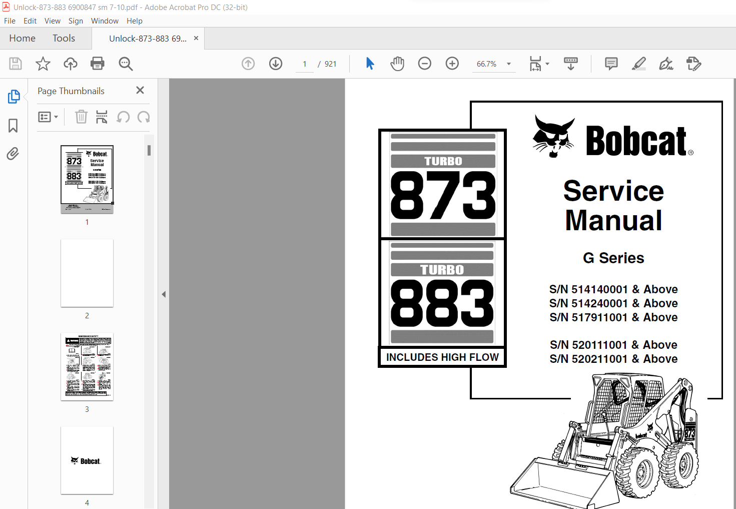Click the Save file icon

coord(16,64)
